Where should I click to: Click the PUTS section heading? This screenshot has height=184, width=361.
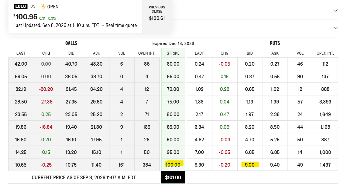275,43
